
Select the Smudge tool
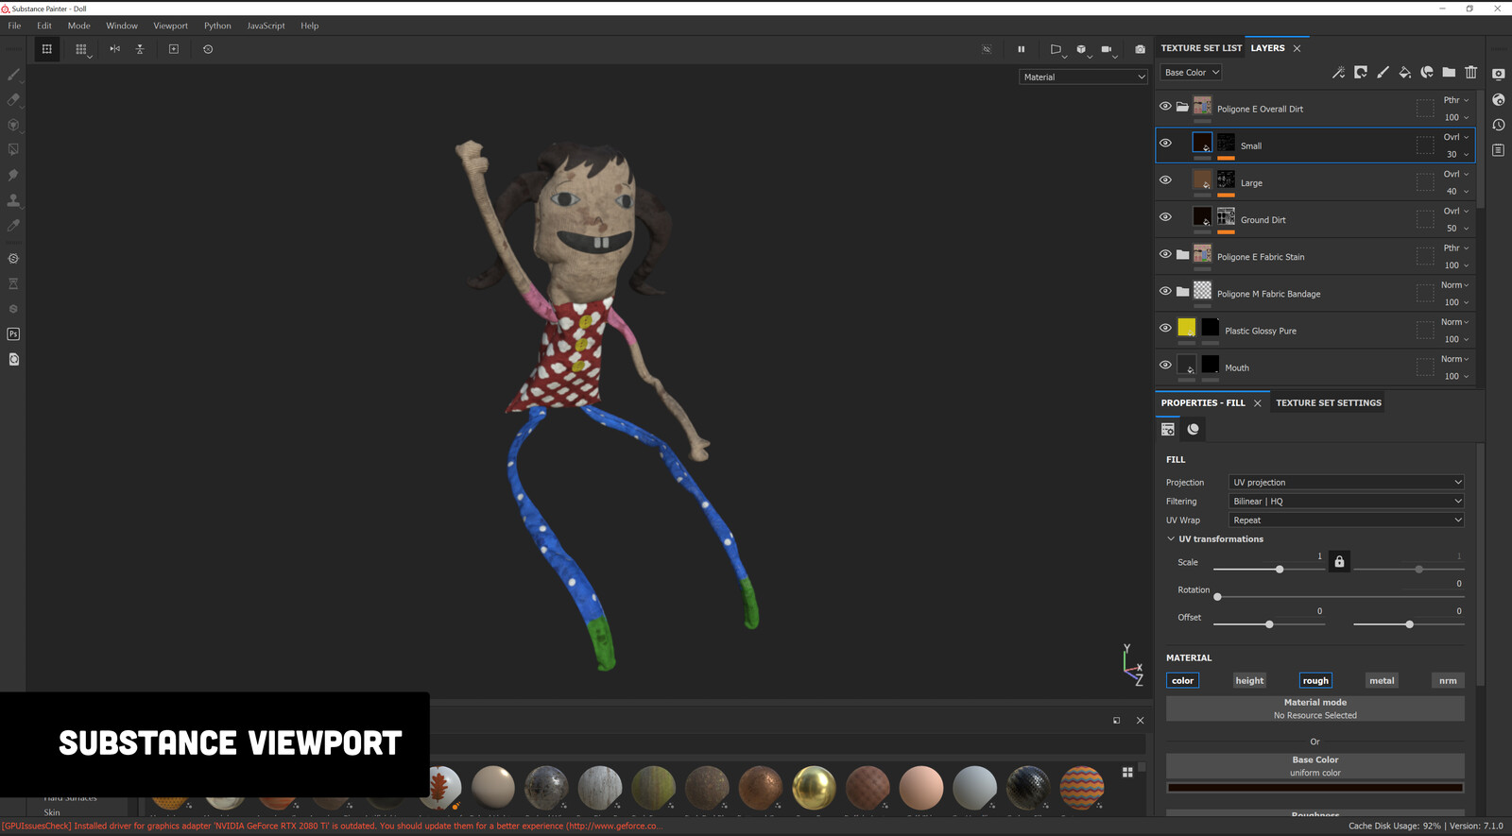click(13, 175)
